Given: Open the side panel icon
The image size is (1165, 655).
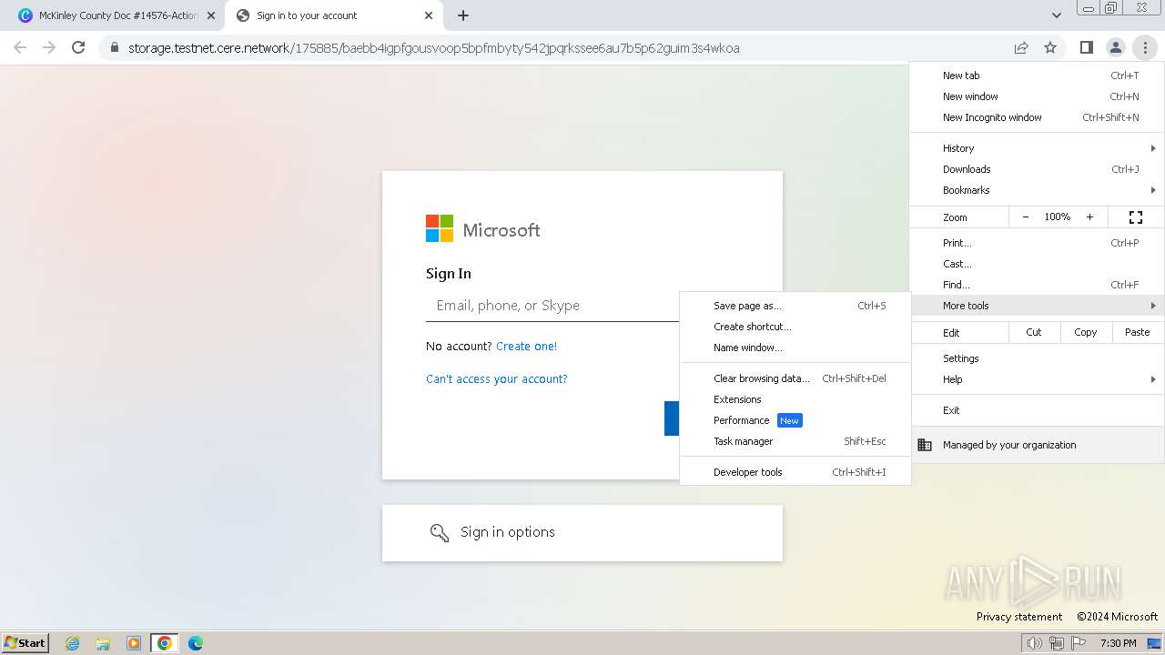Looking at the screenshot, I should tap(1086, 47).
